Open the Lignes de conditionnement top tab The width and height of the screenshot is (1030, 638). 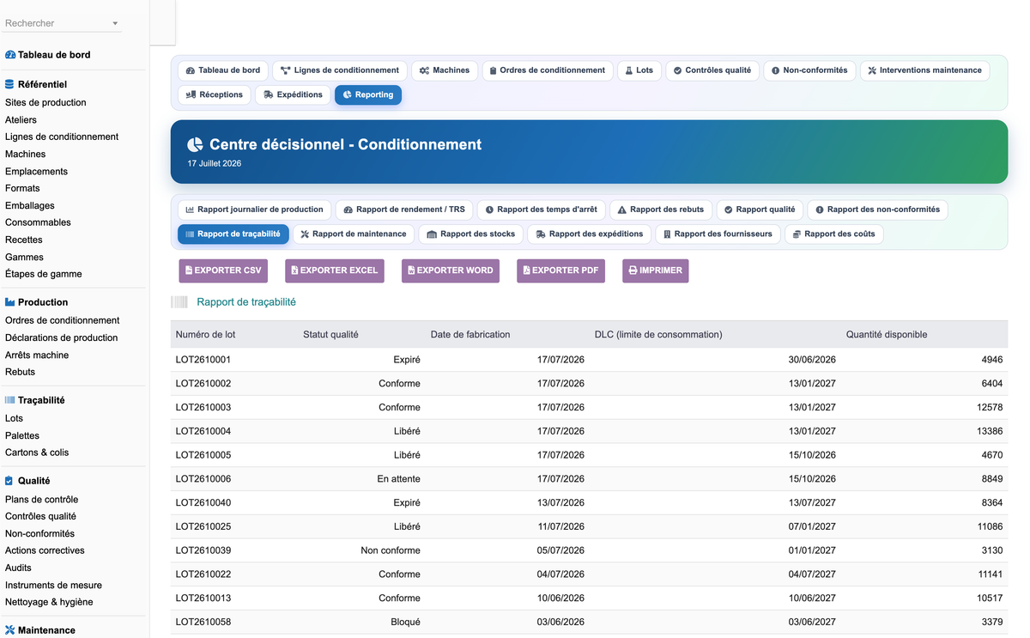tap(340, 70)
